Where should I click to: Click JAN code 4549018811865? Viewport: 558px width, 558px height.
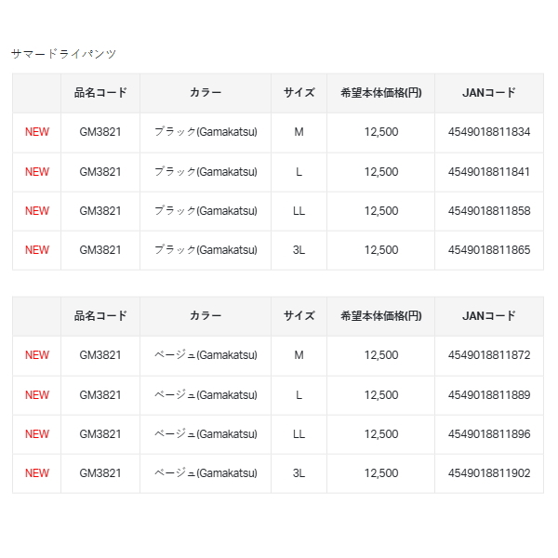(x=489, y=250)
